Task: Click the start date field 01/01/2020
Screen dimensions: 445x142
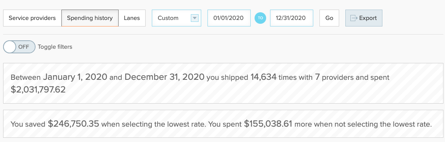Action: pos(229,18)
